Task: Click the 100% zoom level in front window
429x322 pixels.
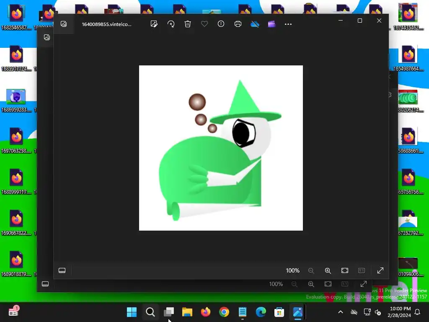Action: [292, 270]
